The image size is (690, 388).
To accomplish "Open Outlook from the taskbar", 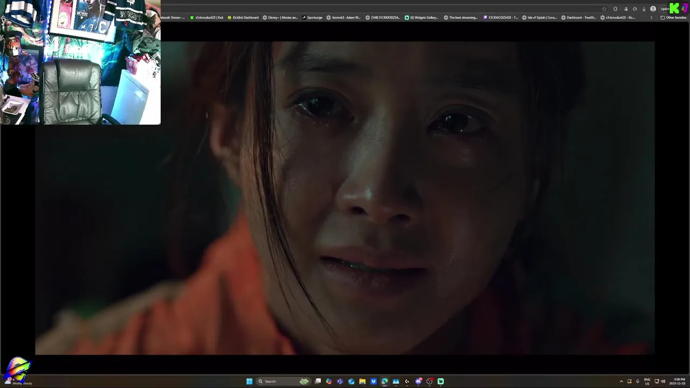I will tap(351, 381).
